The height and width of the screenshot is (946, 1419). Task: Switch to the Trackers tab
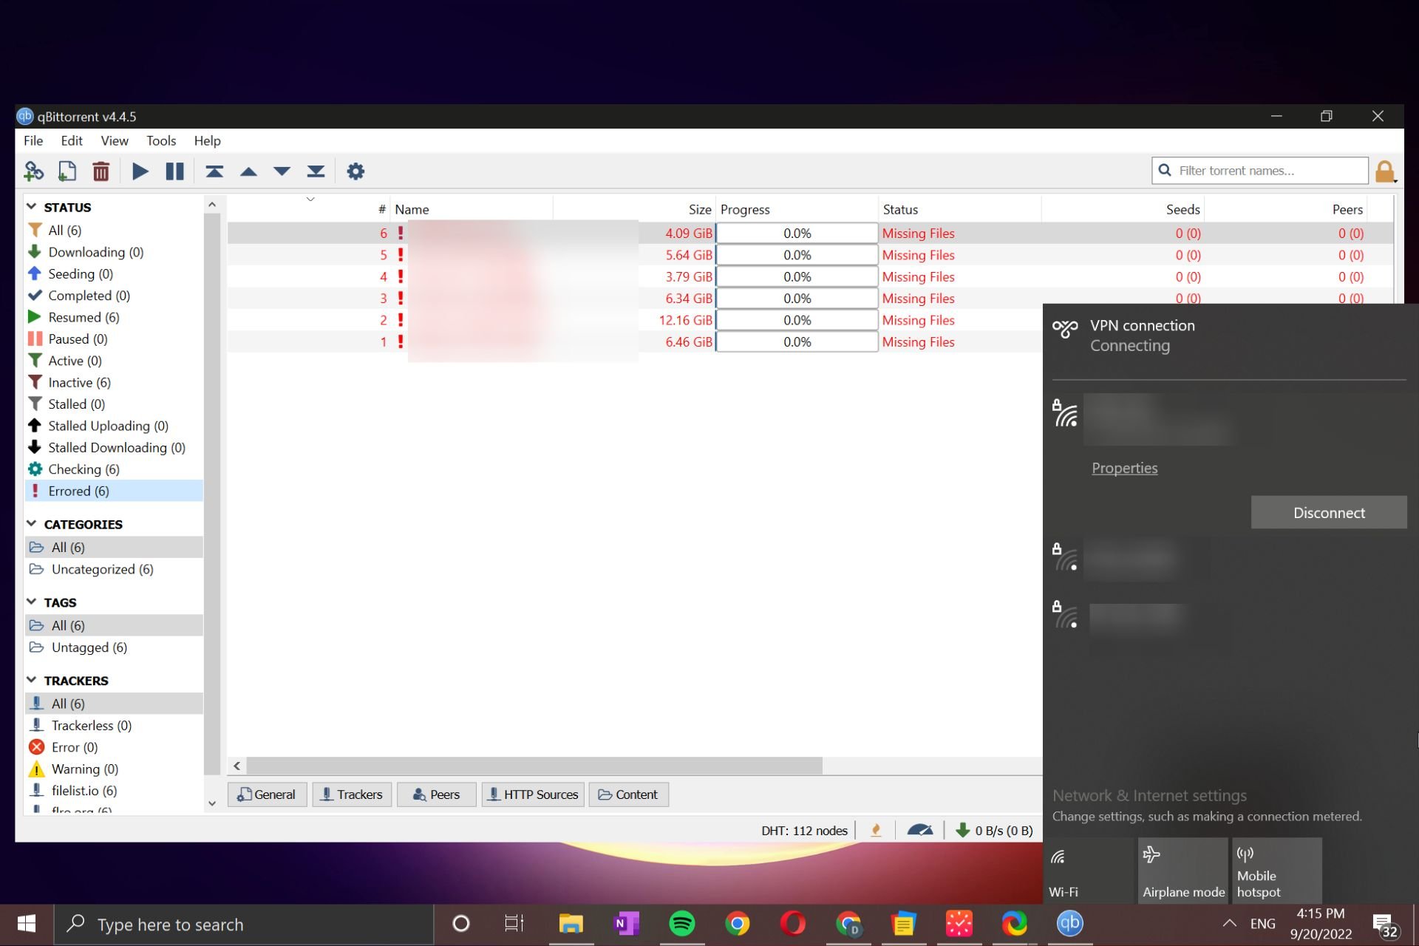tap(352, 794)
